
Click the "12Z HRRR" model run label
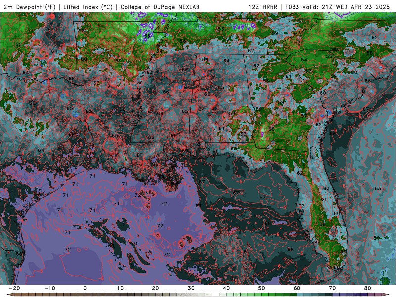[x=263, y=7]
